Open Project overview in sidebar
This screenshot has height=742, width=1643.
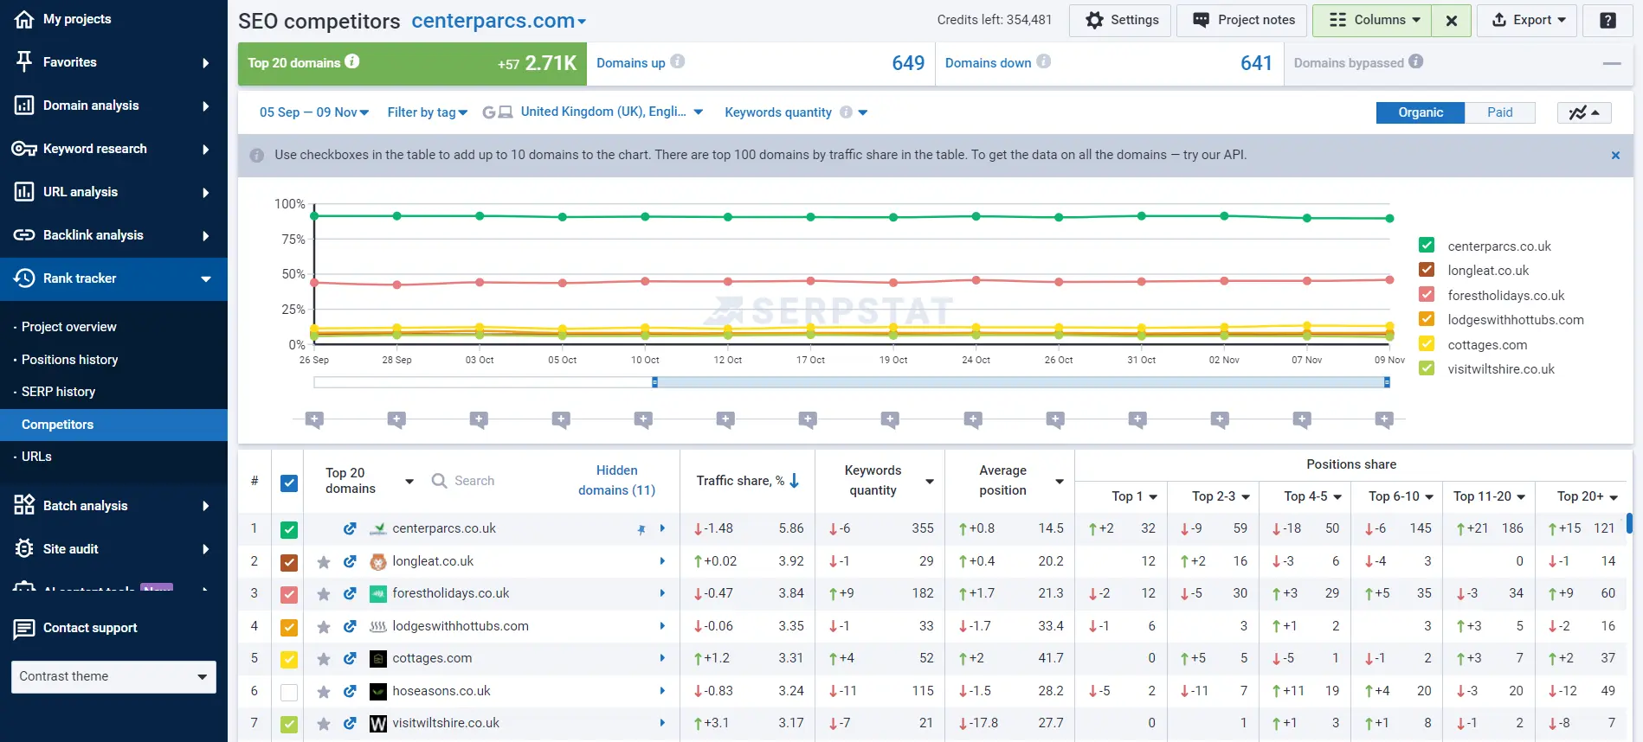pos(69,327)
